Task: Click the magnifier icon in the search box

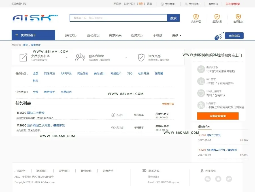Action: click(x=85, y=18)
